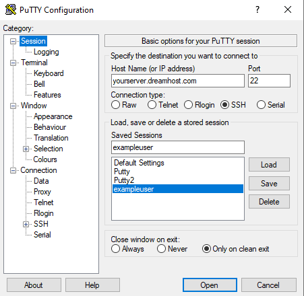Open the Serial category in tree
This screenshot has width=304, height=296.
[x=42, y=235]
